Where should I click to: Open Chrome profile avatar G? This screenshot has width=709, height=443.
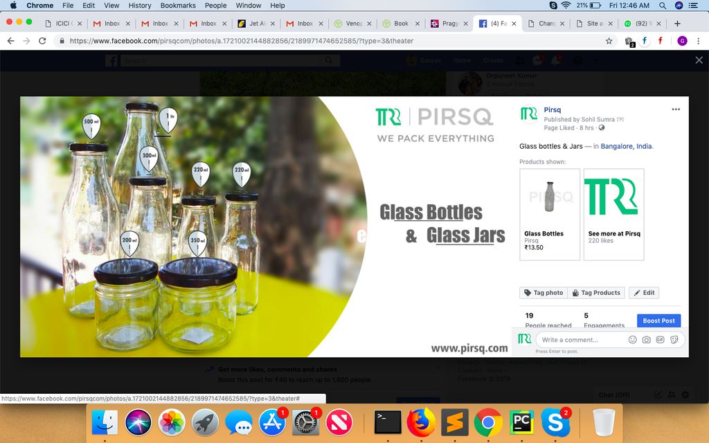[x=682, y=41]
